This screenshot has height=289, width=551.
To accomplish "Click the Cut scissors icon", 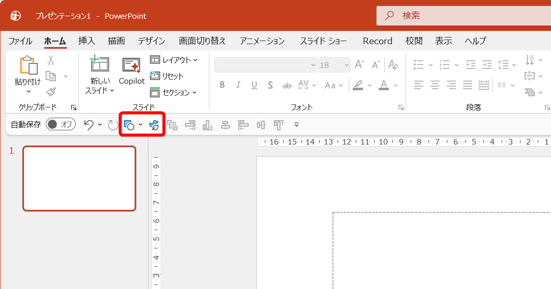I will pyautogui.click(x=51, y=60).
